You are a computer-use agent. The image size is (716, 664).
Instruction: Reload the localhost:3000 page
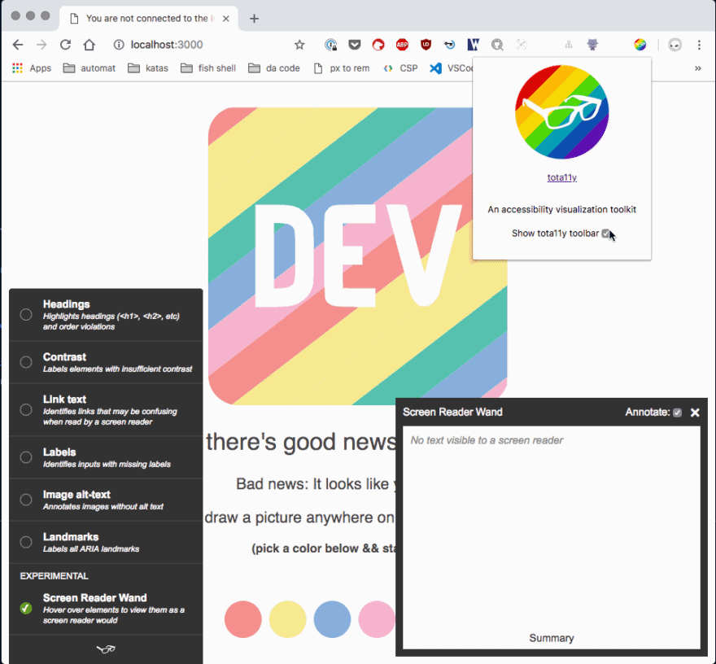64,46
